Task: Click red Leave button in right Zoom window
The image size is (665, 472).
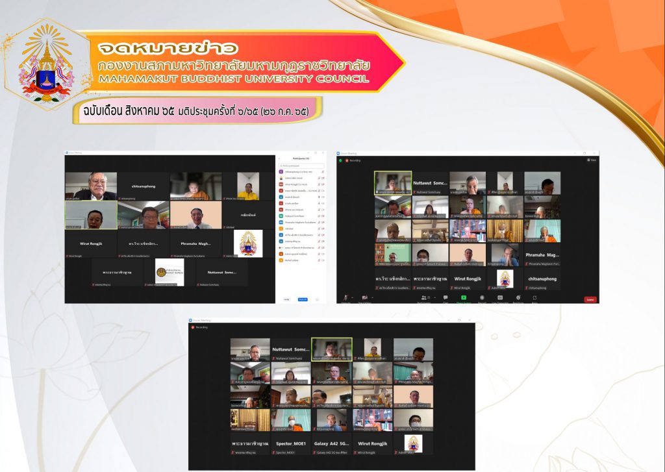Action: 590,299
